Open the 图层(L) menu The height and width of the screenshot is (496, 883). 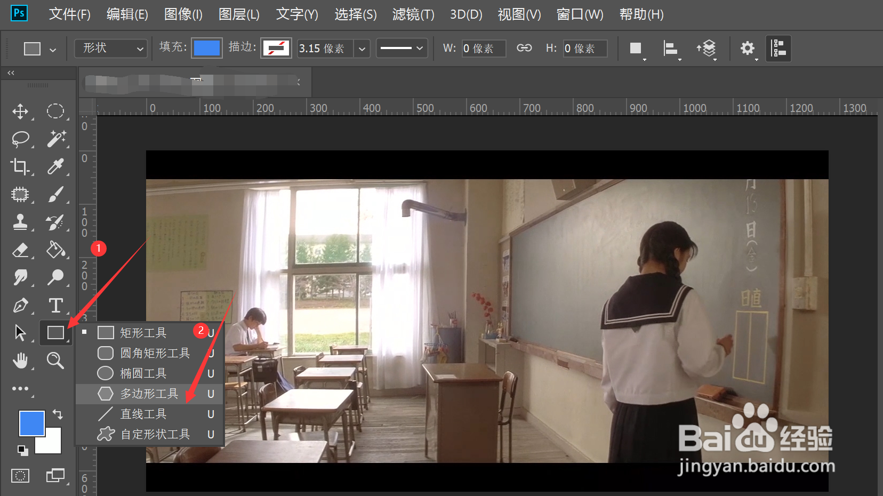pyautogui.click(x=239, y=14)
